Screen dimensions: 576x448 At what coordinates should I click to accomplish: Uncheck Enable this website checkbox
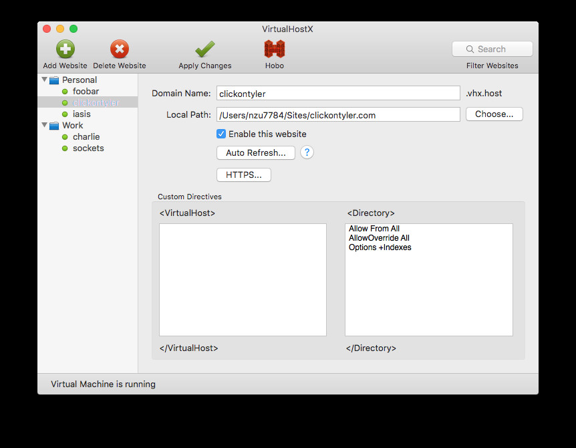coord(221,134)
